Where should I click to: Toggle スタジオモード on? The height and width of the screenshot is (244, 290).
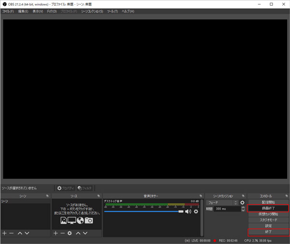tap(268, 220)
